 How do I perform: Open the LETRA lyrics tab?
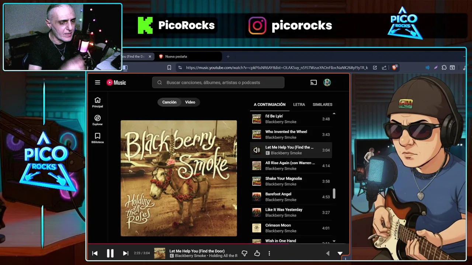pos(299,105)
